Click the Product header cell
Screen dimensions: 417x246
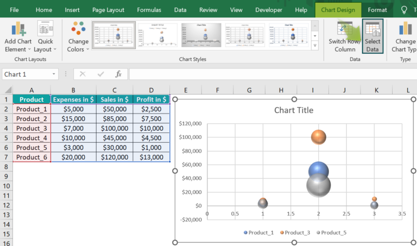coord(31,99)
